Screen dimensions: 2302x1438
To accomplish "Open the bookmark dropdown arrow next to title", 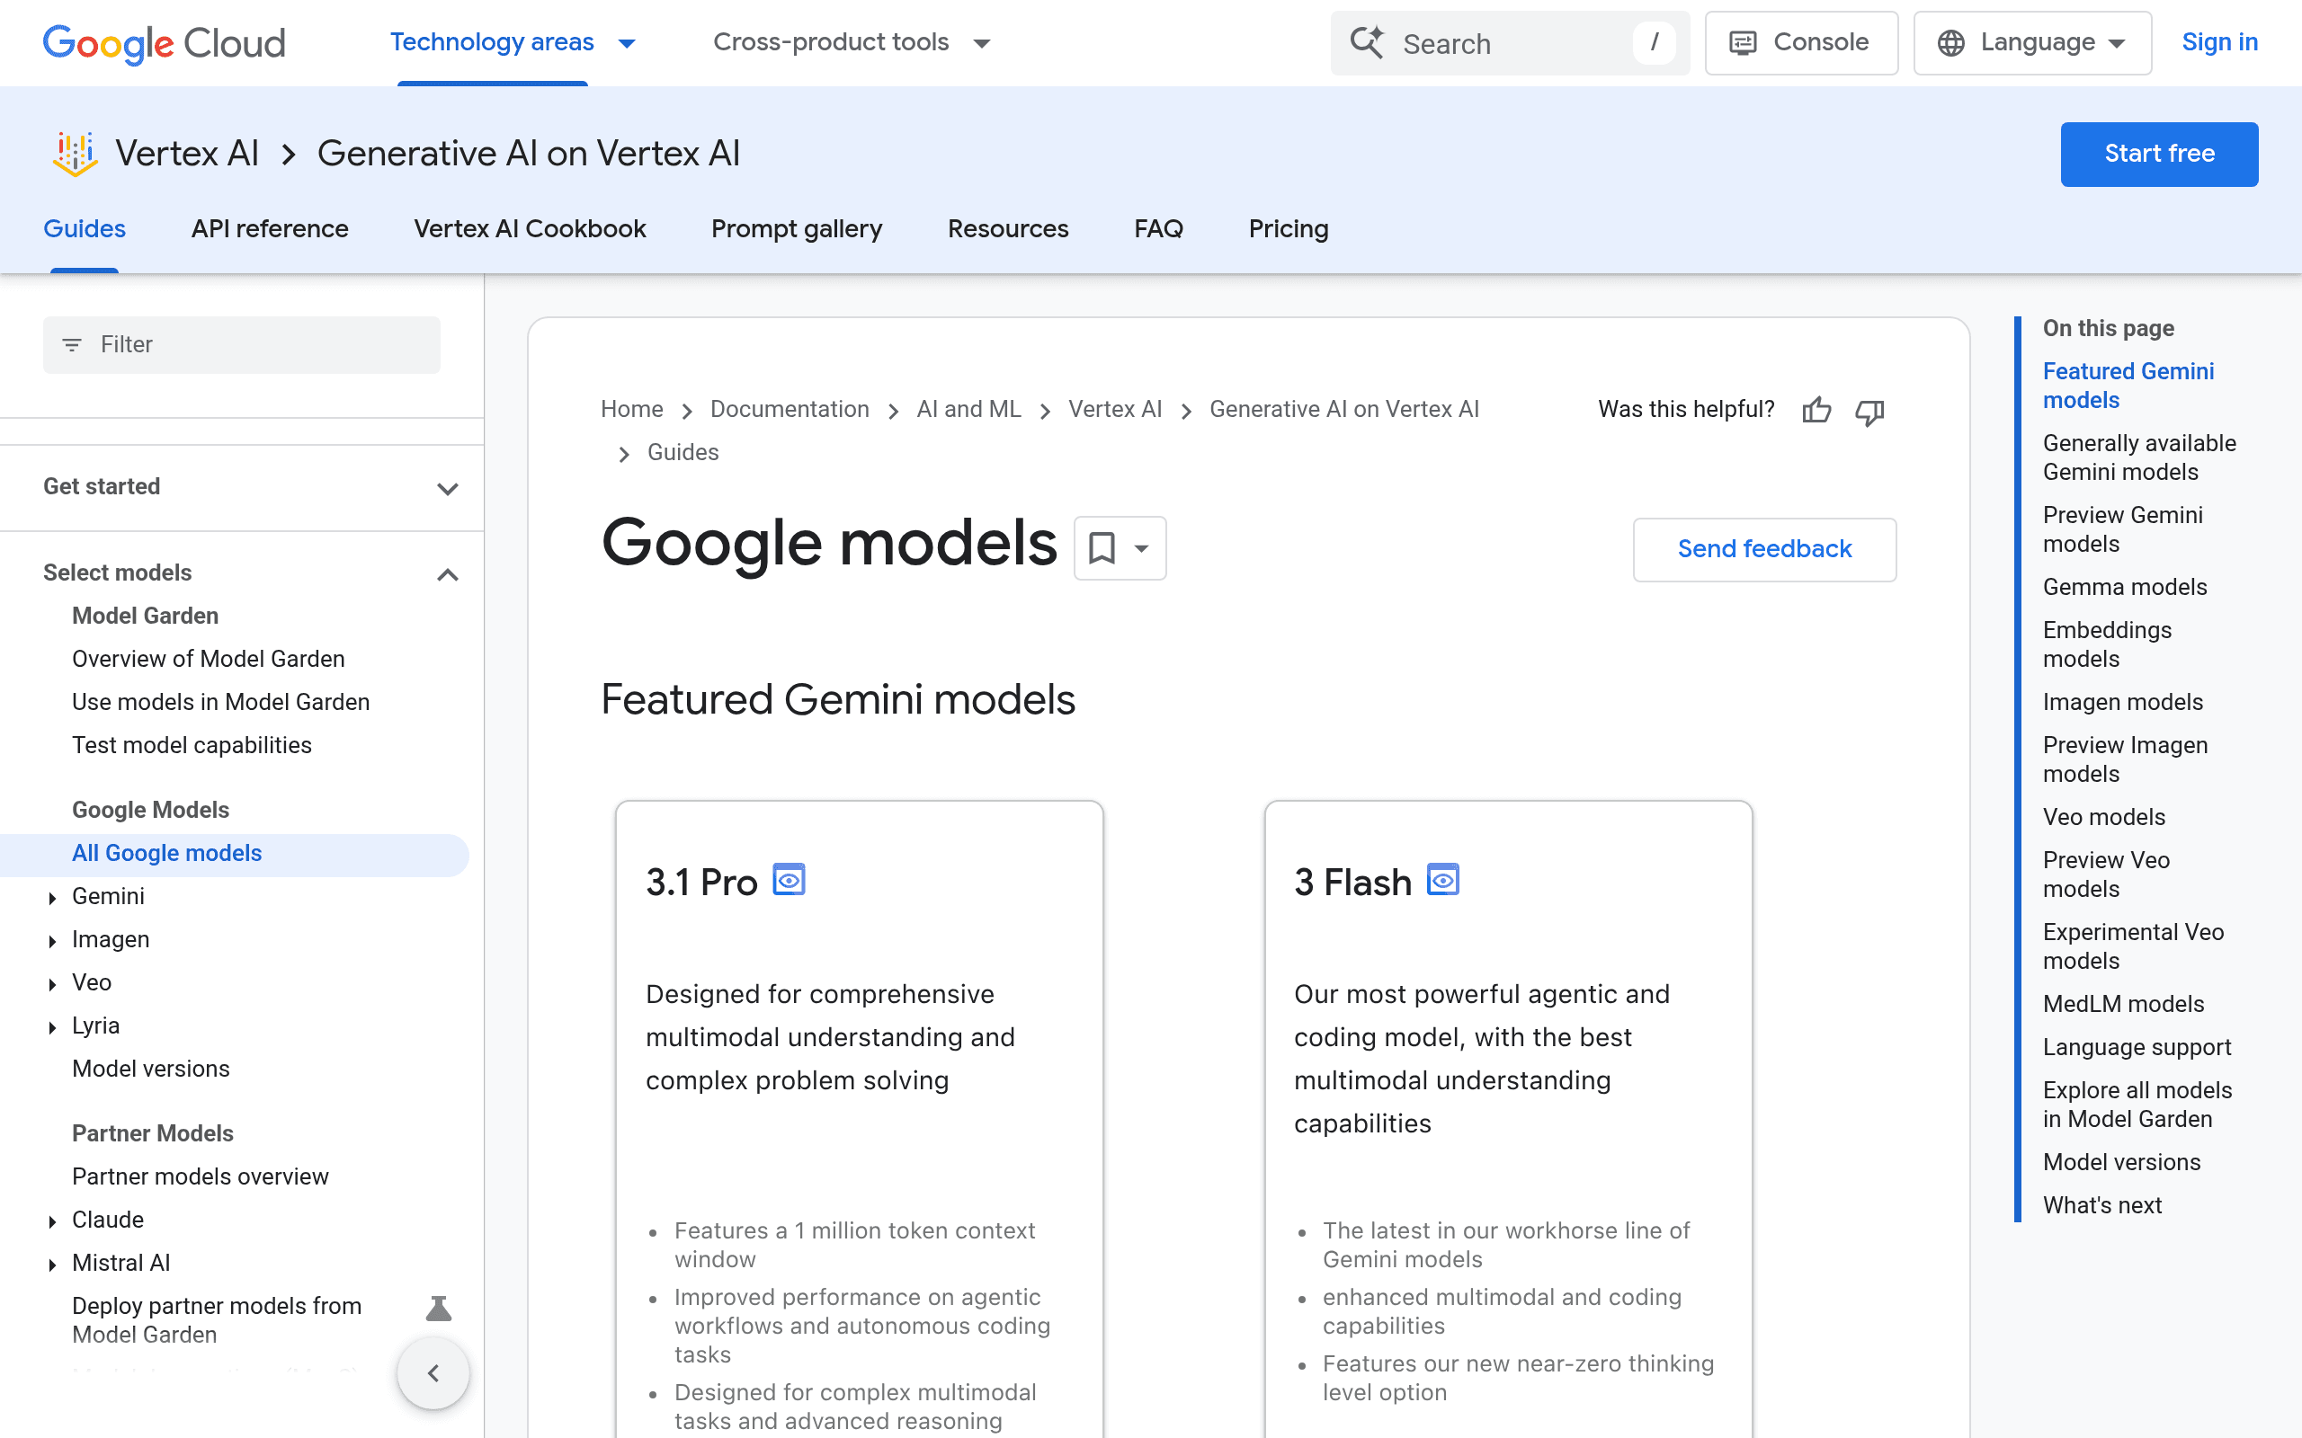I will tap(1141, 548).
